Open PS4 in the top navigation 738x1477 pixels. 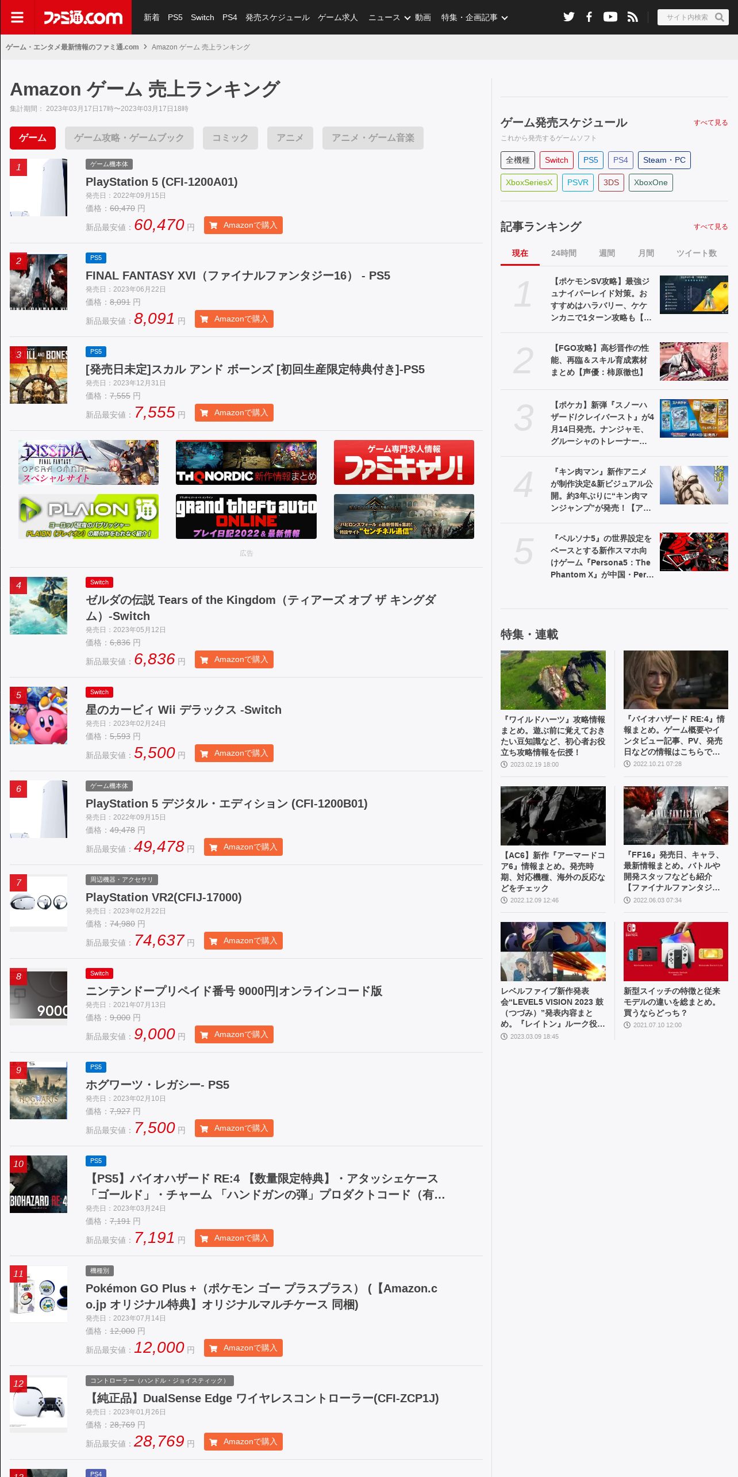point(230,17)
